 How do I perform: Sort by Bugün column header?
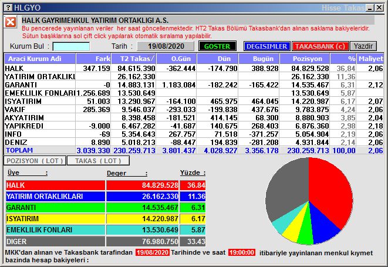(259, 59)
